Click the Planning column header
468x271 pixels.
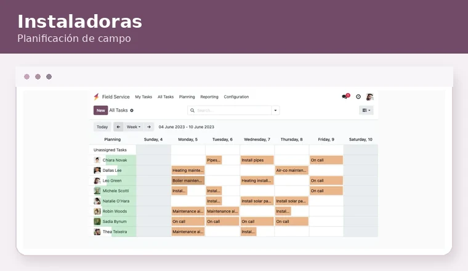(113, 139)
